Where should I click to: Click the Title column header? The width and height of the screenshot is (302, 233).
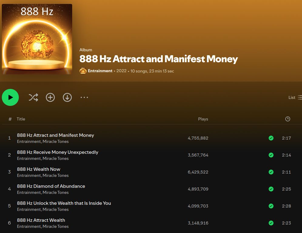coord(21,119)
